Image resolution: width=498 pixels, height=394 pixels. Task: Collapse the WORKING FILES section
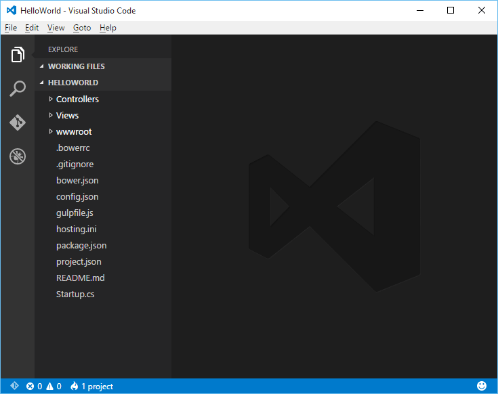41,66
